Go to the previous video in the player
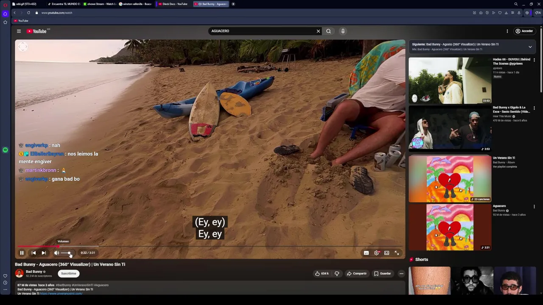The width and height of the screenshot is (543, 305). (34, 253)
